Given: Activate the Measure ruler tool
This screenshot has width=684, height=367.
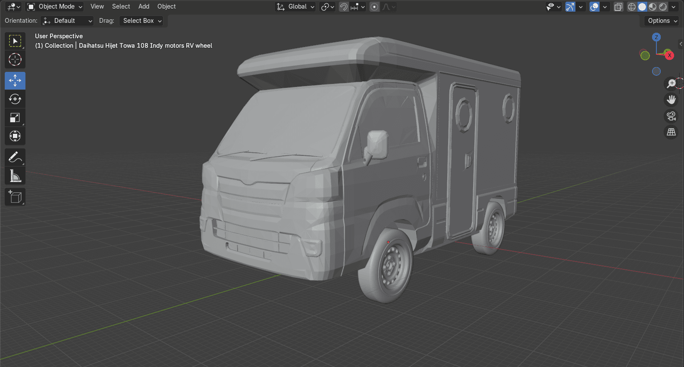Looking at the screenshot, I should pos(15,176).
